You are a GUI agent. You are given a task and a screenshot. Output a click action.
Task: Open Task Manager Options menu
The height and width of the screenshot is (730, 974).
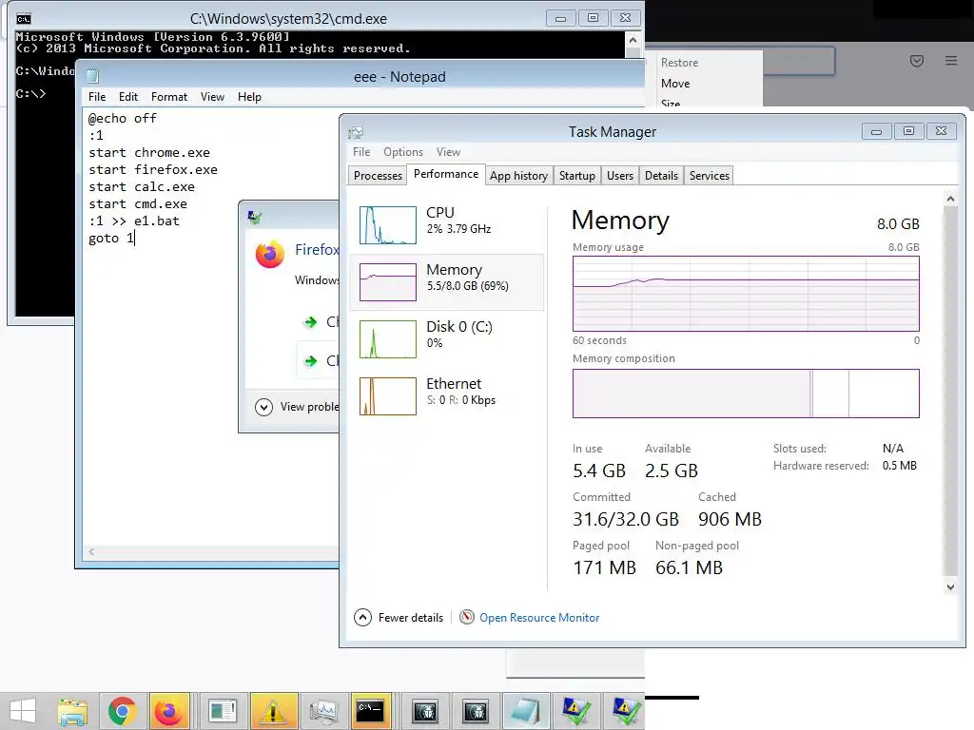(403, 152)
